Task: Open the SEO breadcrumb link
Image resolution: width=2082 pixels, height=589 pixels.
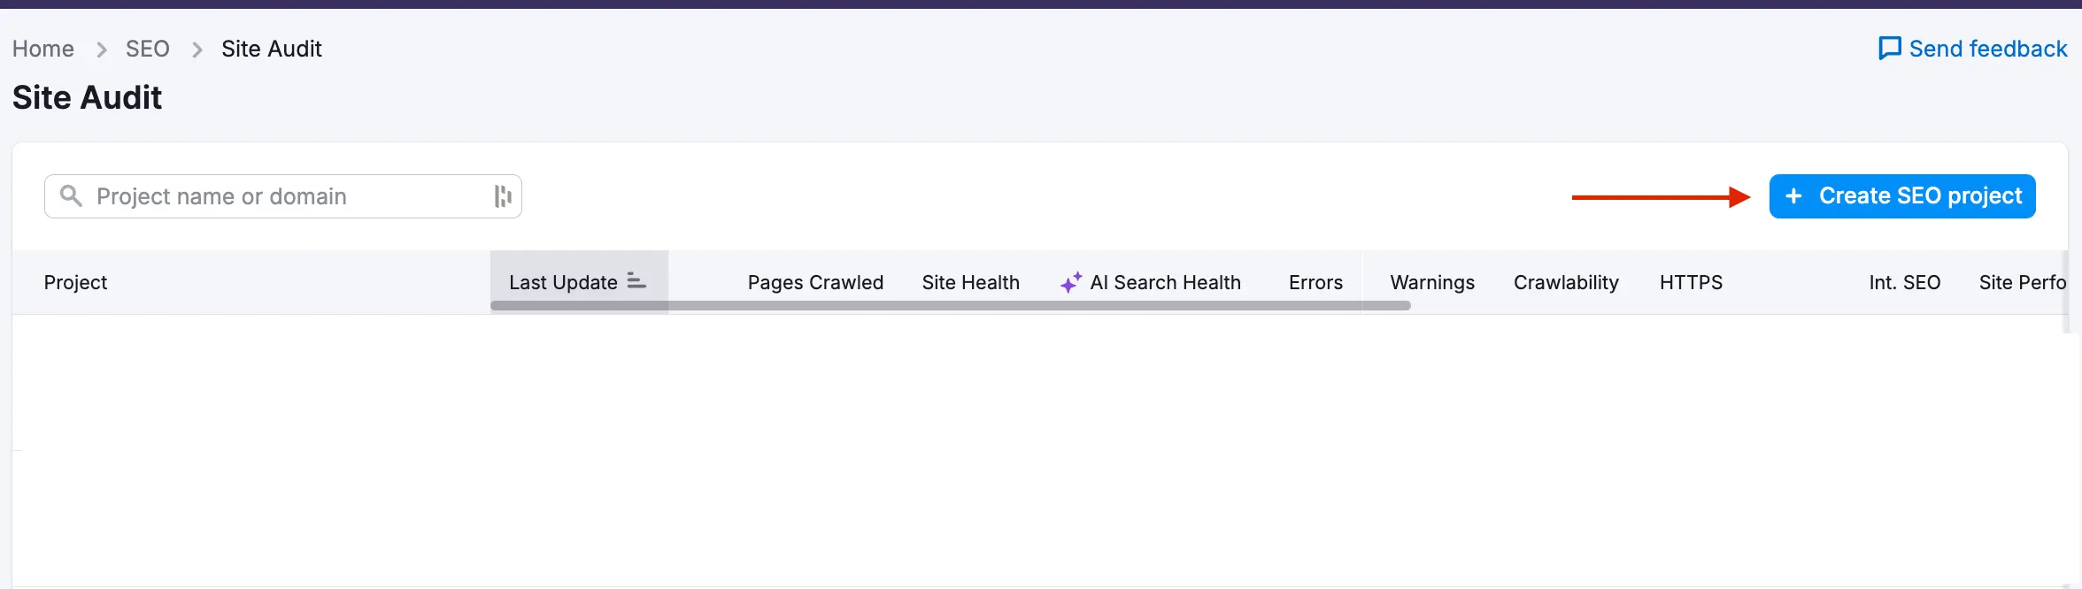Action: pyautogui.click(x=147, y=49)
